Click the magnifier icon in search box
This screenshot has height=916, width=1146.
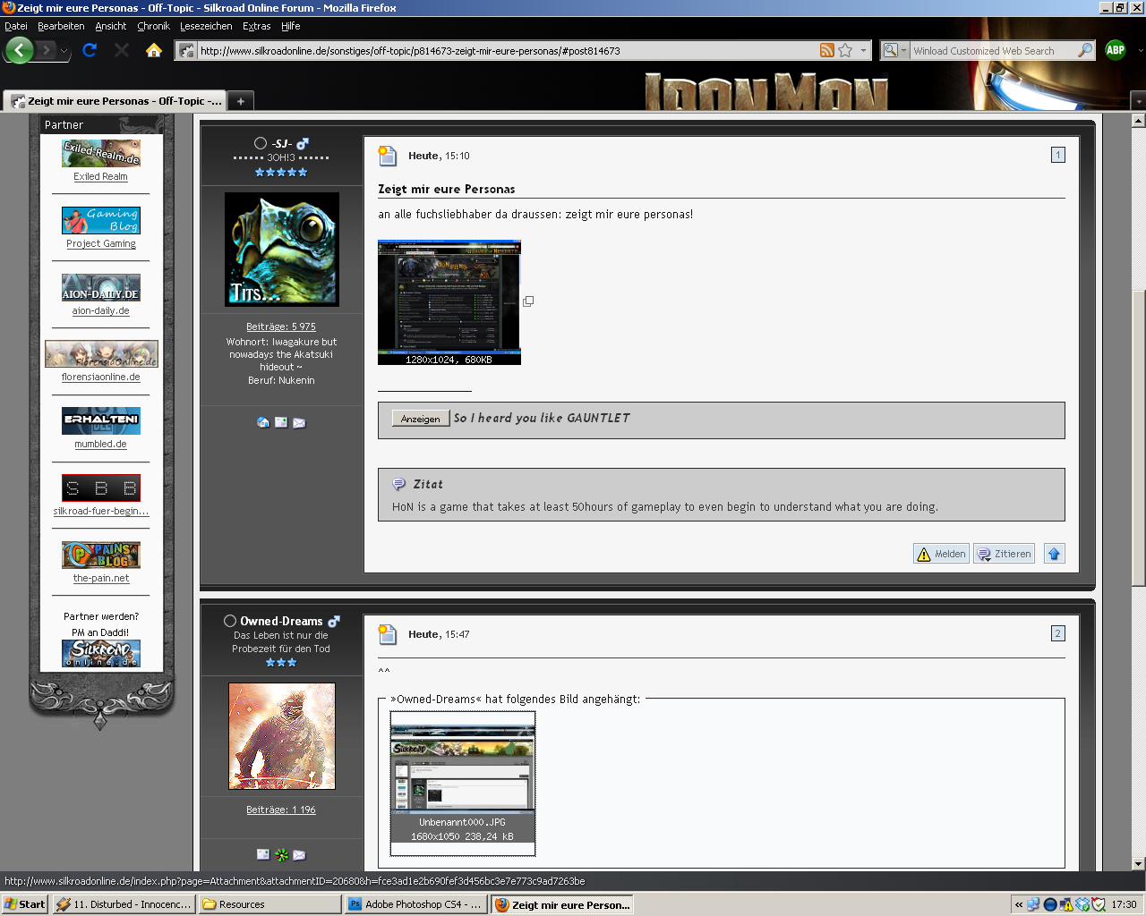click(x=1084, y=51)
